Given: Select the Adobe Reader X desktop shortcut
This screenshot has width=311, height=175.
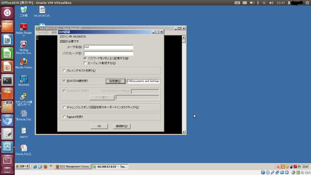Looking at the screenshot, I should pyautogui.click(x=24, y=30).
